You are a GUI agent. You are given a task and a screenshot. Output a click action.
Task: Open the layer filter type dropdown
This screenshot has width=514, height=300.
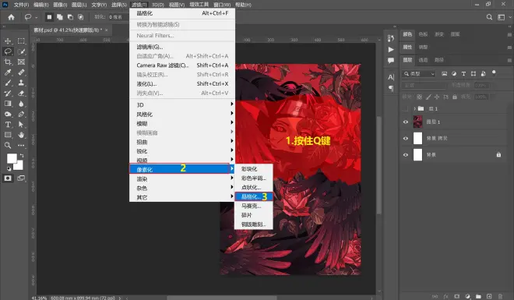click(419, 74)
